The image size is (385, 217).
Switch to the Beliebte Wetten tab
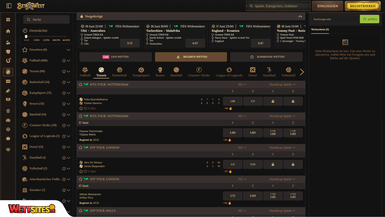191,57
